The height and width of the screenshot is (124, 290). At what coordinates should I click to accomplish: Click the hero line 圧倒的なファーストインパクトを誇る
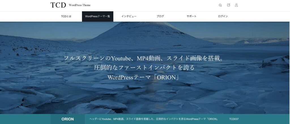coord(144,68)
